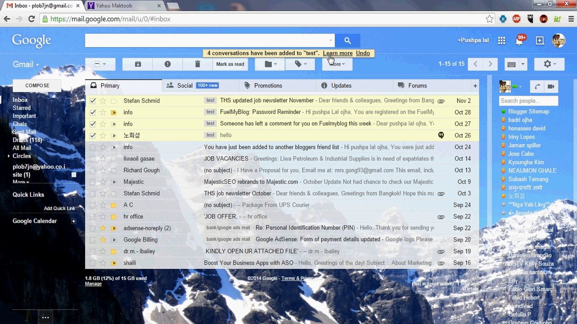Click the Search people field
Image resolution: width=577 pixels, height=324 pixels.
(x=528, y=101)
